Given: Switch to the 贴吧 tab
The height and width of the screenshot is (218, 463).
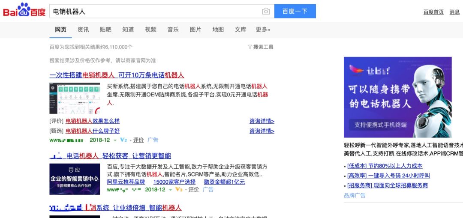Looking at the screenshot, I should (x=105, y=30).
